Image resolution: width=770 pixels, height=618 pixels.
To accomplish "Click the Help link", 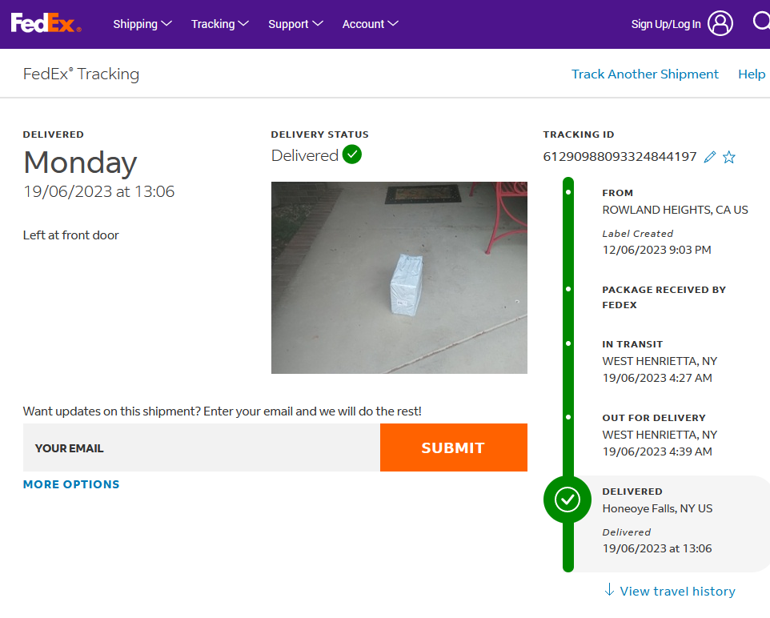I will tap(752, 74).
